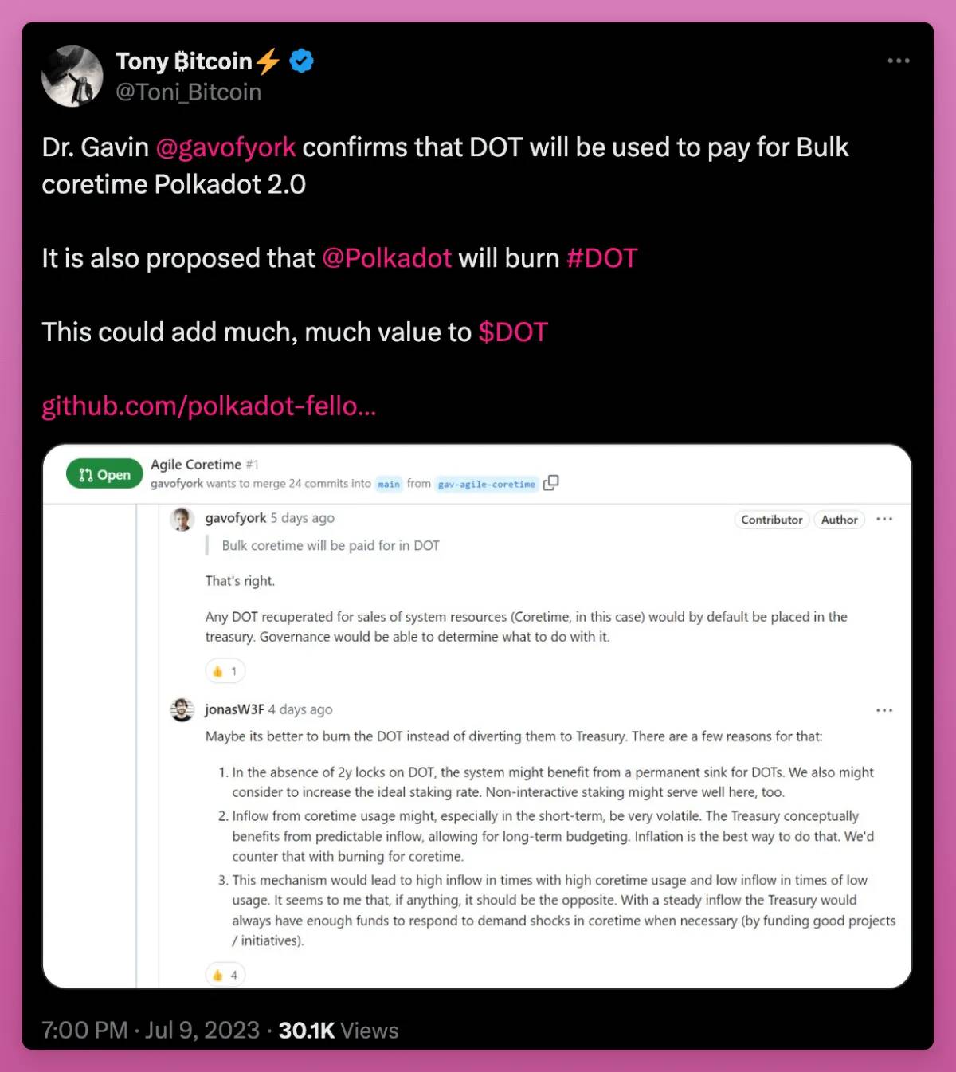
Task: Toggle thumbs-up reaction with count 1
Action: [x=225, y=671]
